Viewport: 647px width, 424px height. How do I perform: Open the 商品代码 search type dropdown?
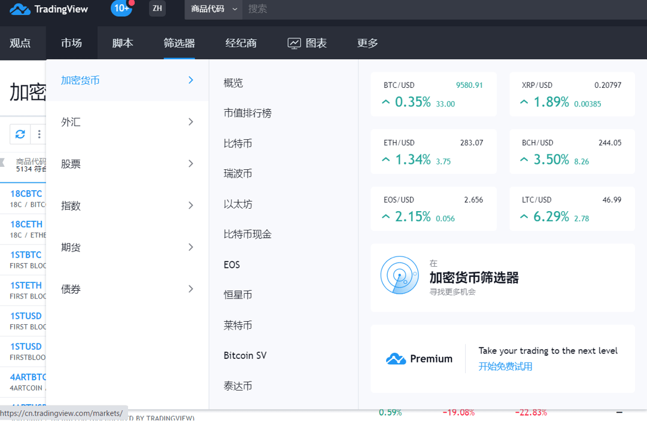point(214,9)
